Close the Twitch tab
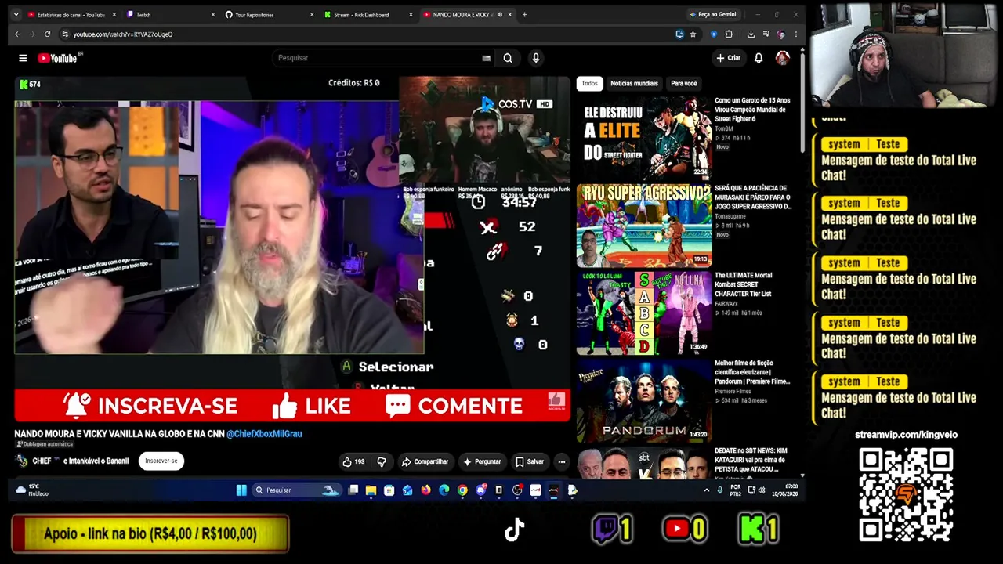The image size is (1003, 564). pos(212,15)
